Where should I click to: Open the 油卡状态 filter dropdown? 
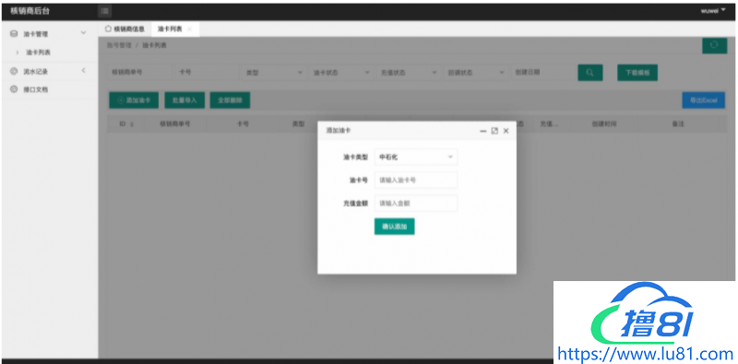340,73
